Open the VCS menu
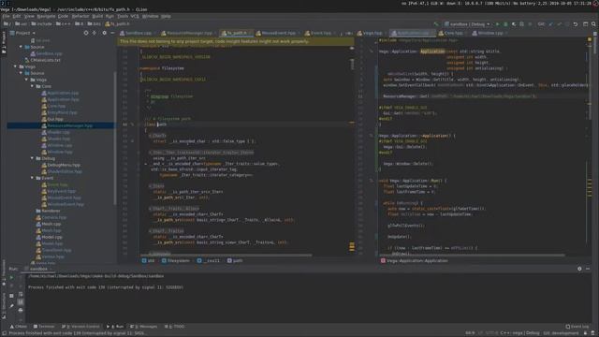The image size is (599, 337). coord(135,17)
